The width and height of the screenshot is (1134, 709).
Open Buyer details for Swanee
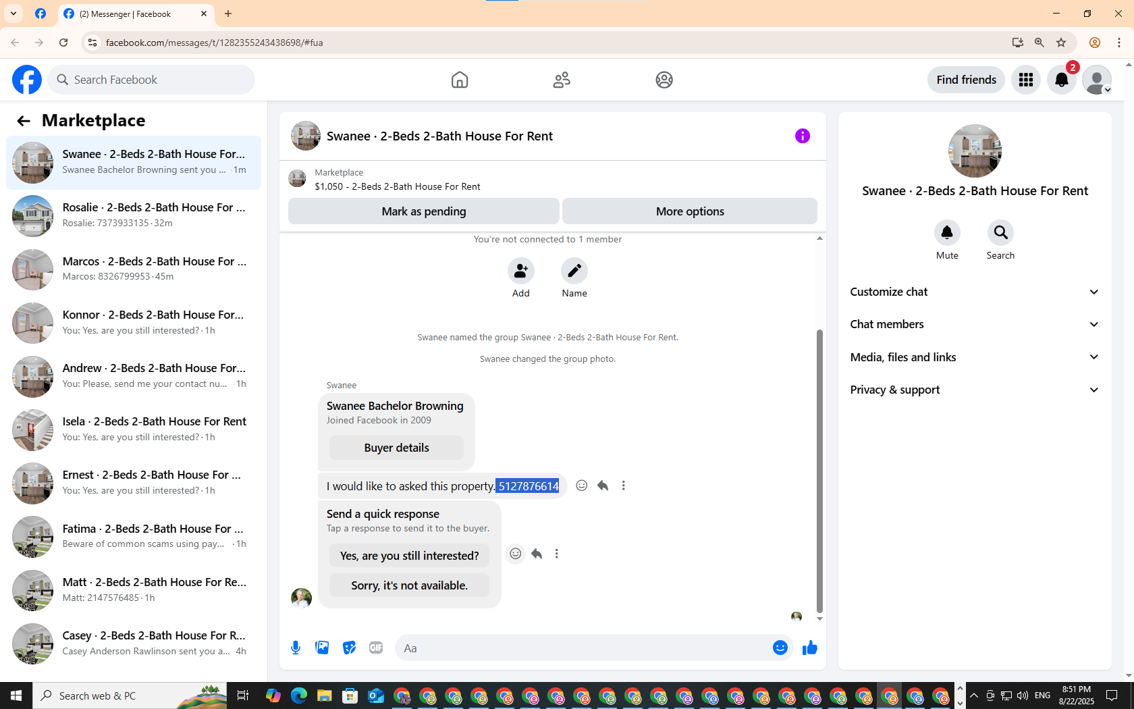click(x=396, y=448)
